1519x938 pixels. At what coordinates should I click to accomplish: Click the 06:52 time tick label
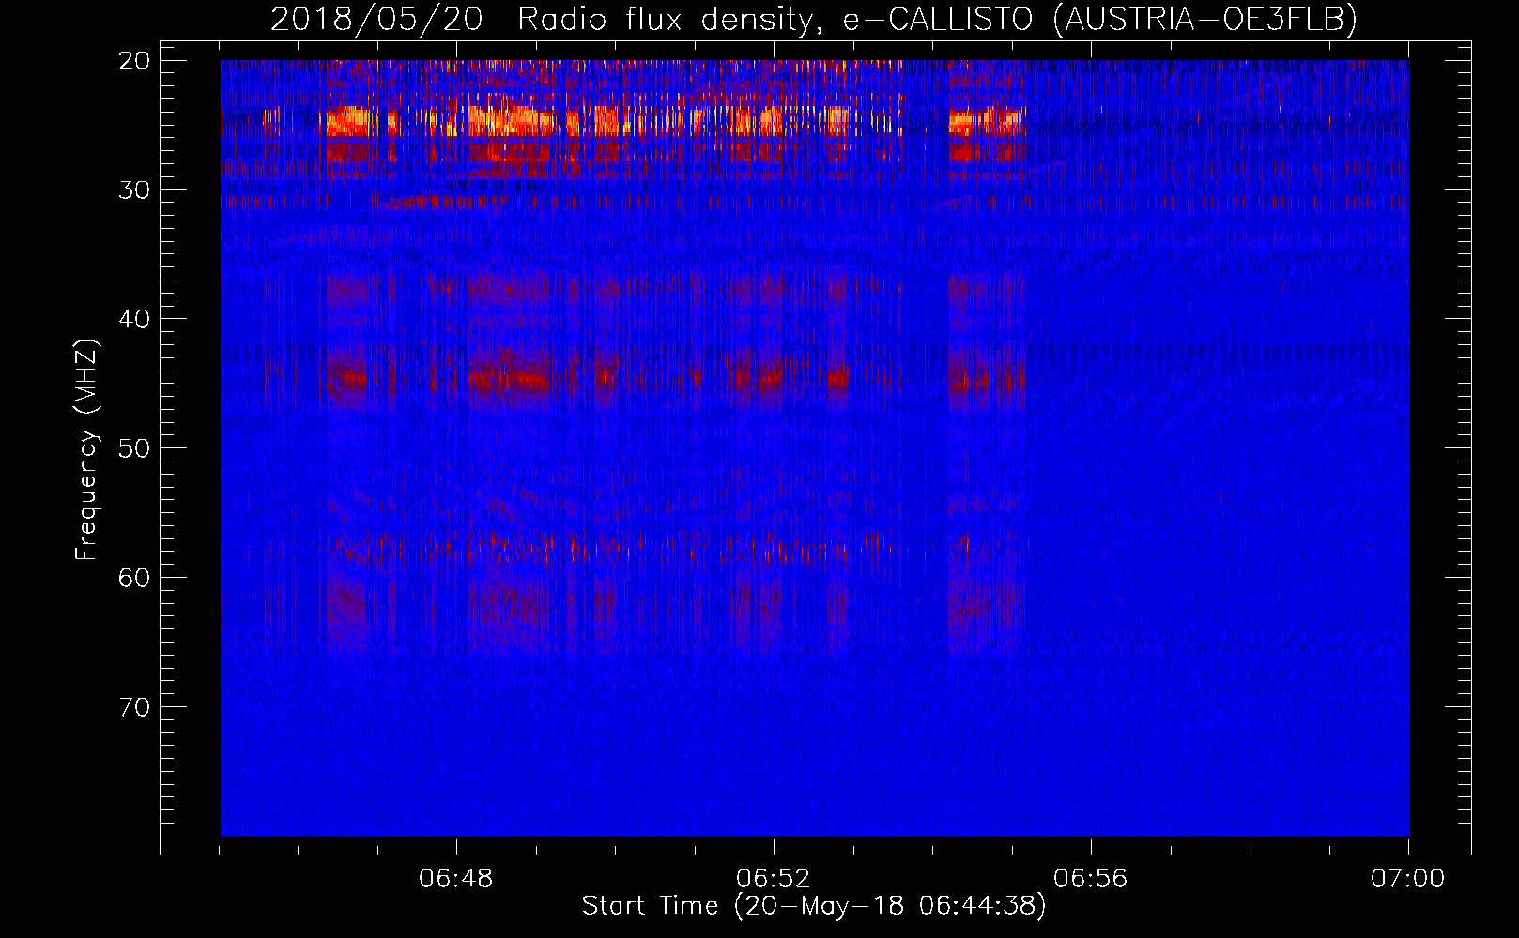pyautogui.click(x=774, y=879)
